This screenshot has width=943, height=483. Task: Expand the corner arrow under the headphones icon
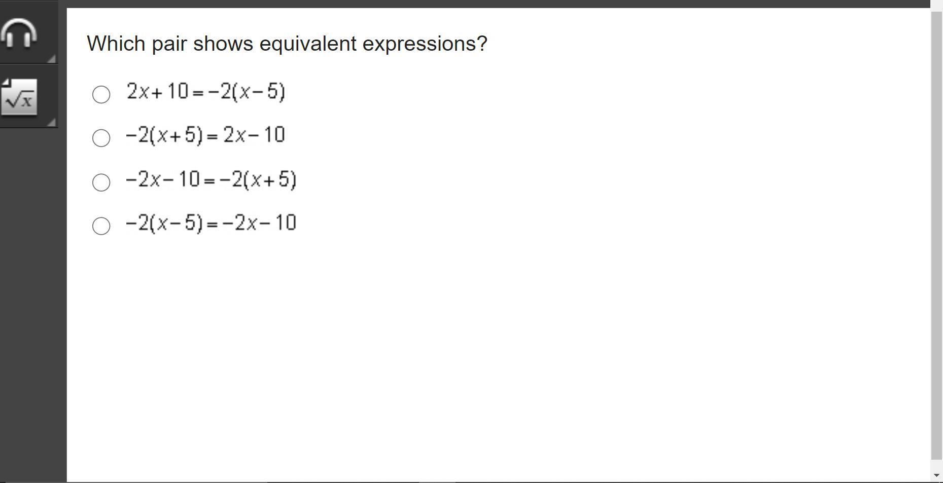[51, 59]
